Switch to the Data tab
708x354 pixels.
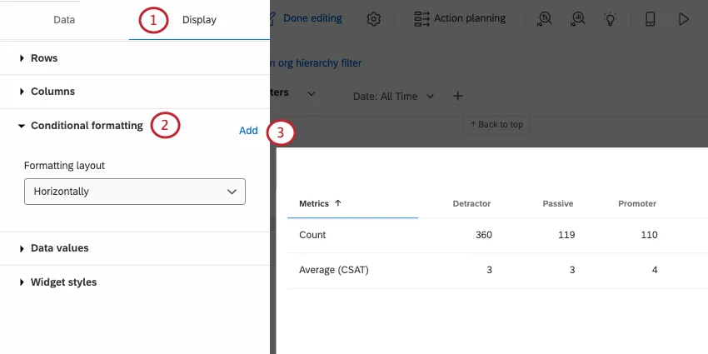[x=64, y=19]
